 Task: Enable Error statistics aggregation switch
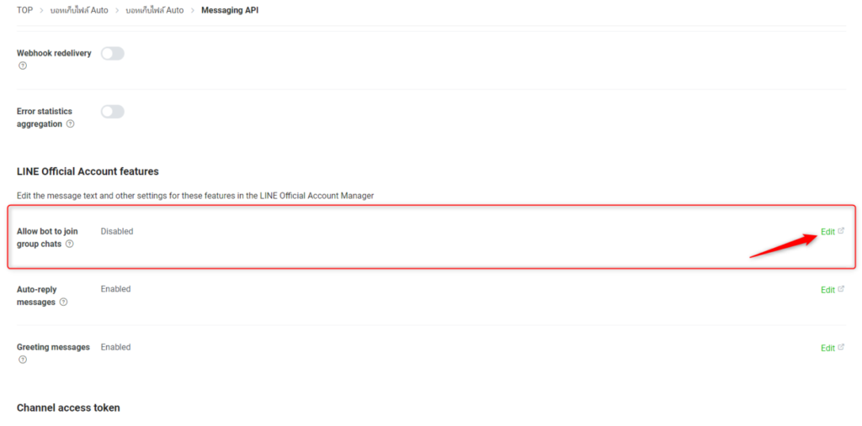click(x=112, y=112)
